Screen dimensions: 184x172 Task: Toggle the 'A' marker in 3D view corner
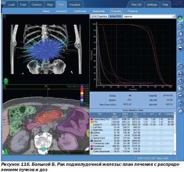[x=4, y=16]
